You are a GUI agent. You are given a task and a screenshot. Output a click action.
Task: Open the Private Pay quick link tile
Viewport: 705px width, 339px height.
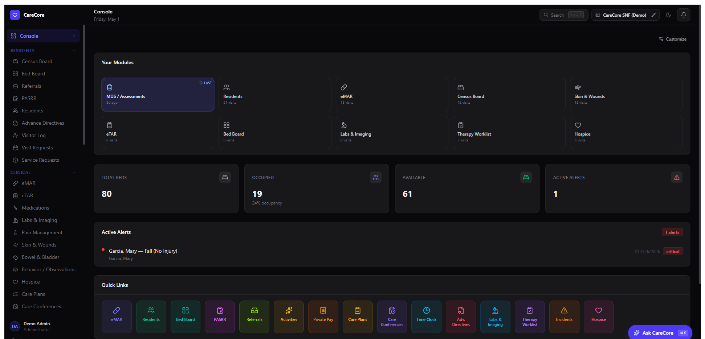[x=323, y=317]
